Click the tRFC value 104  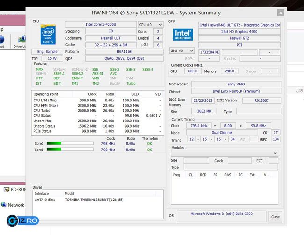(275, 139)
